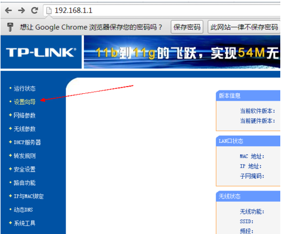Expand the plus next to DHCP服务器
Image resolution: width=287 pixels, height=234 pixels.
point(11,142)
